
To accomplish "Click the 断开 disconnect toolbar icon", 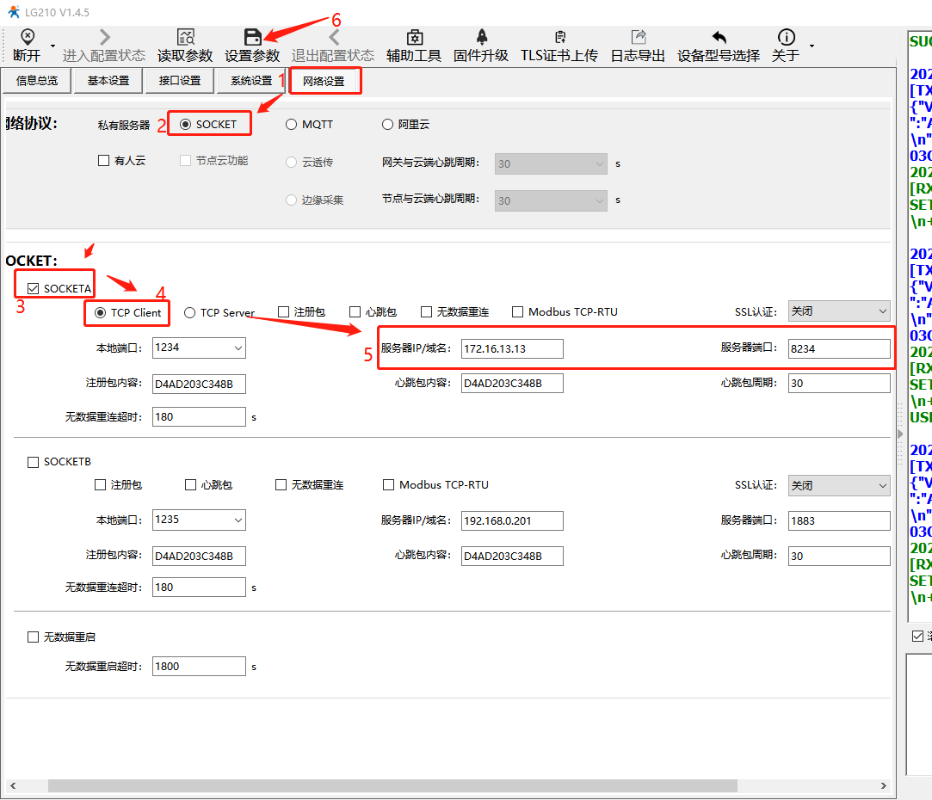I will (27, 37).
